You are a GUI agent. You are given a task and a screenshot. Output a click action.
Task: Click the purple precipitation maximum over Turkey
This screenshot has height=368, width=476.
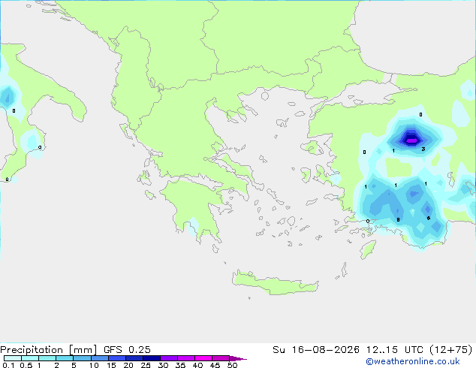click(411, 140)
